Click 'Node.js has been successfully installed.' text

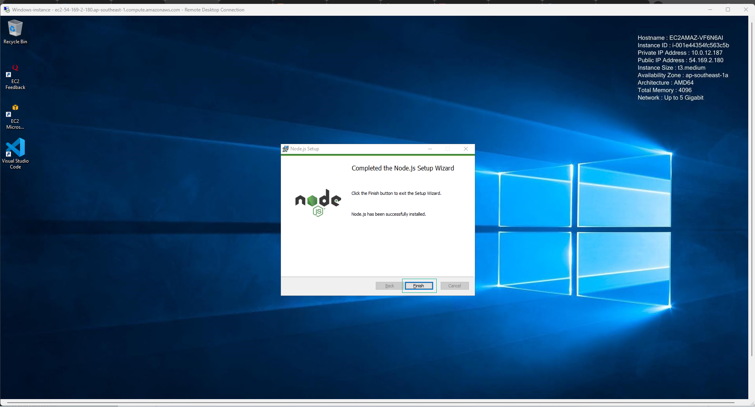389,214
